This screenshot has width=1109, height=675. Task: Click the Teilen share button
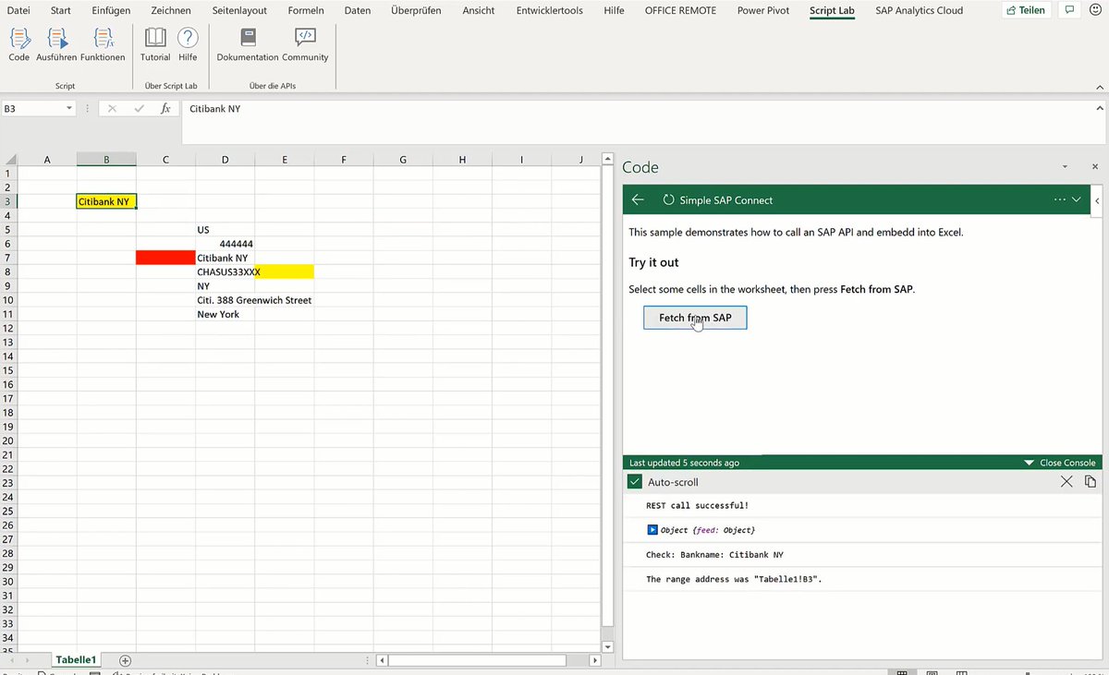point(1027,10)
